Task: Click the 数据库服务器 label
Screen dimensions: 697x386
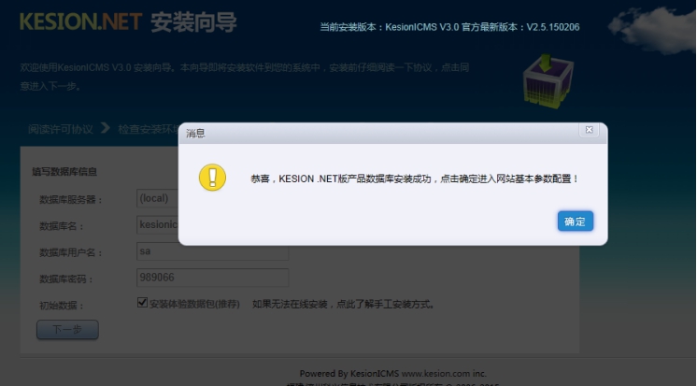Action: click(x=71, y=200)
